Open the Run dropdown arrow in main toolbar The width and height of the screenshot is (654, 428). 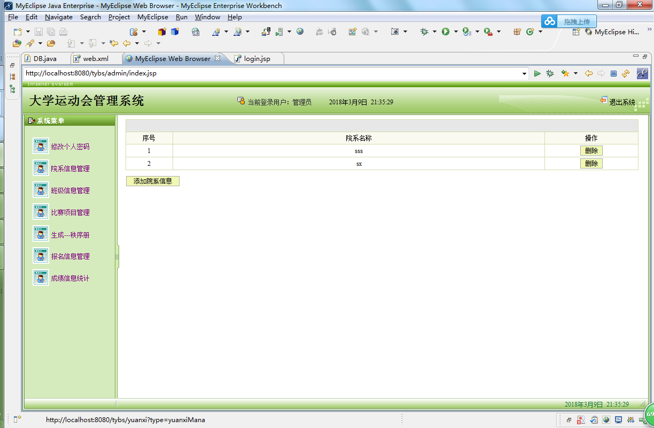(x=456, y=32)
